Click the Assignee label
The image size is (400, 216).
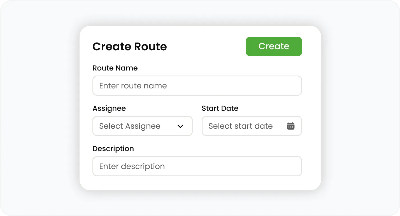(109, 109)
